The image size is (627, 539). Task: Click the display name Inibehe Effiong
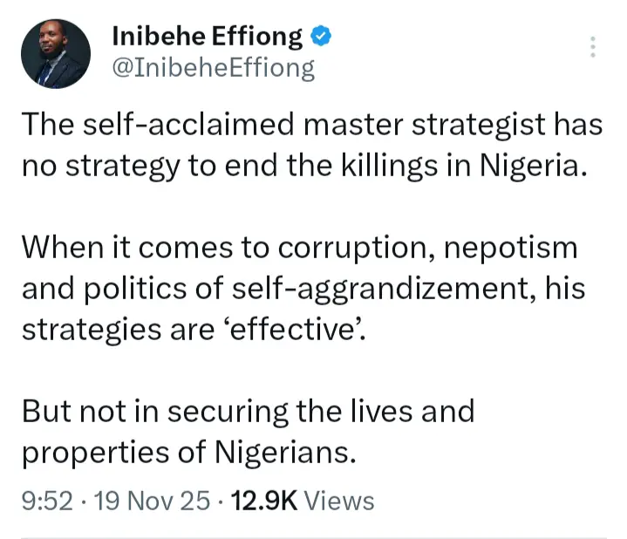coord(208,38)
